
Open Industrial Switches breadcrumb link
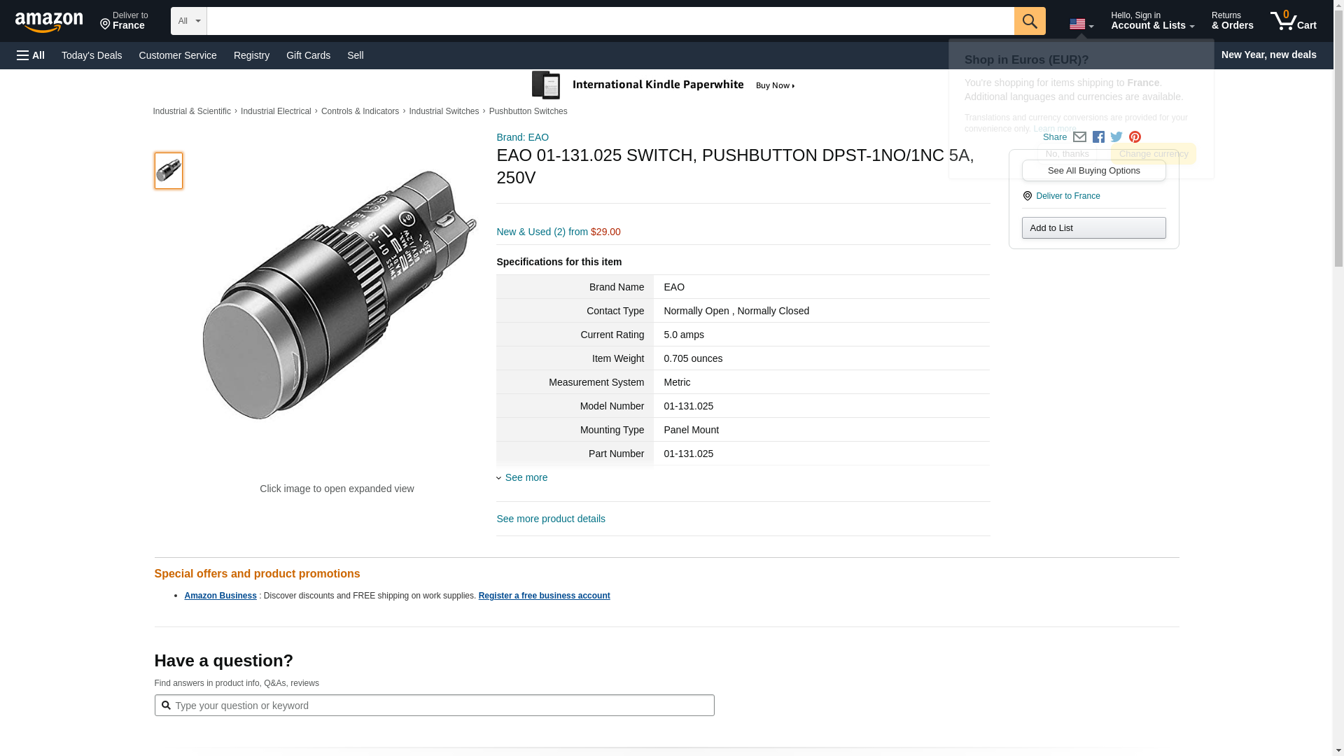(x=444, y=111)
